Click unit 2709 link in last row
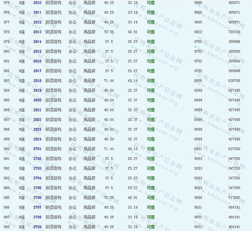This screenshot has width=252, height=231. [x=37, y=227]
